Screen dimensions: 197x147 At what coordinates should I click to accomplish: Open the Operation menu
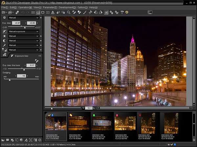[x=25, y=8]
